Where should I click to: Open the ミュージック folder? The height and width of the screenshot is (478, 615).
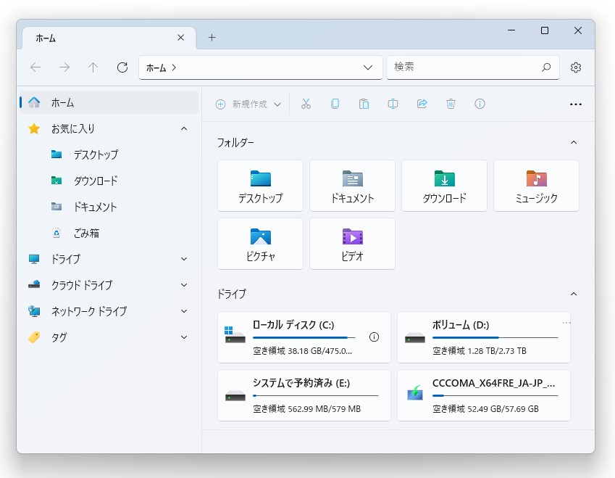(x=536, y=185)
